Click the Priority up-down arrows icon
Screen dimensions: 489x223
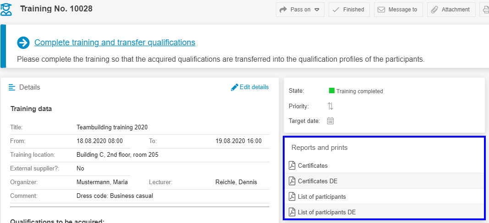pos(330,106)
